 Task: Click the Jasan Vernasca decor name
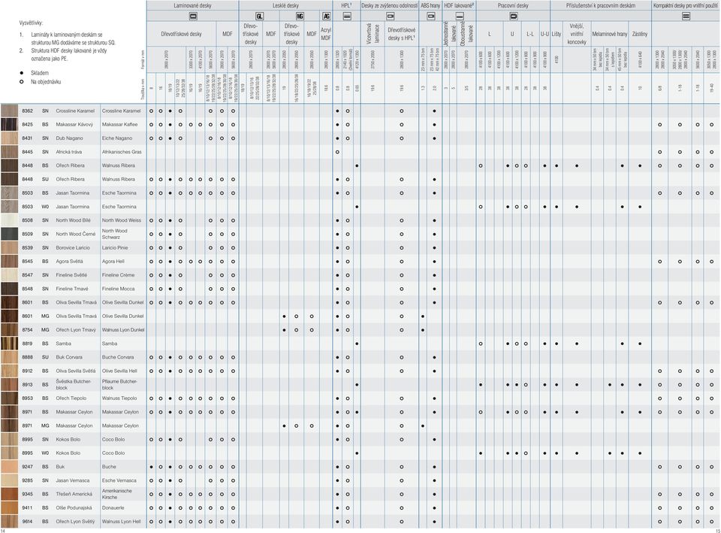pyautogui.click(x=73, y=480)
